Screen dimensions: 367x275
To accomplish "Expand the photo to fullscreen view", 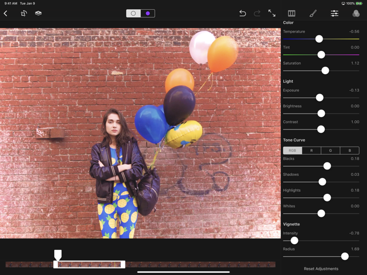I will [272, 13].
